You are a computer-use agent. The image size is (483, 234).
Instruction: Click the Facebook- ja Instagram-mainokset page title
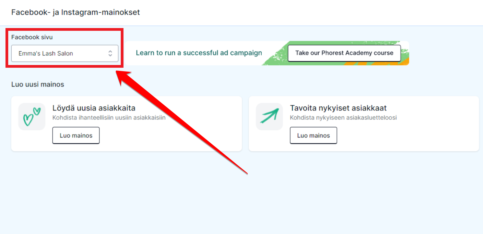(x=75, y=12)
